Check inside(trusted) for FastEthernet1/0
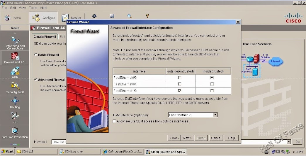Viewport: 306px width, 156px height. pyautogui.click(x=212, y=91)
